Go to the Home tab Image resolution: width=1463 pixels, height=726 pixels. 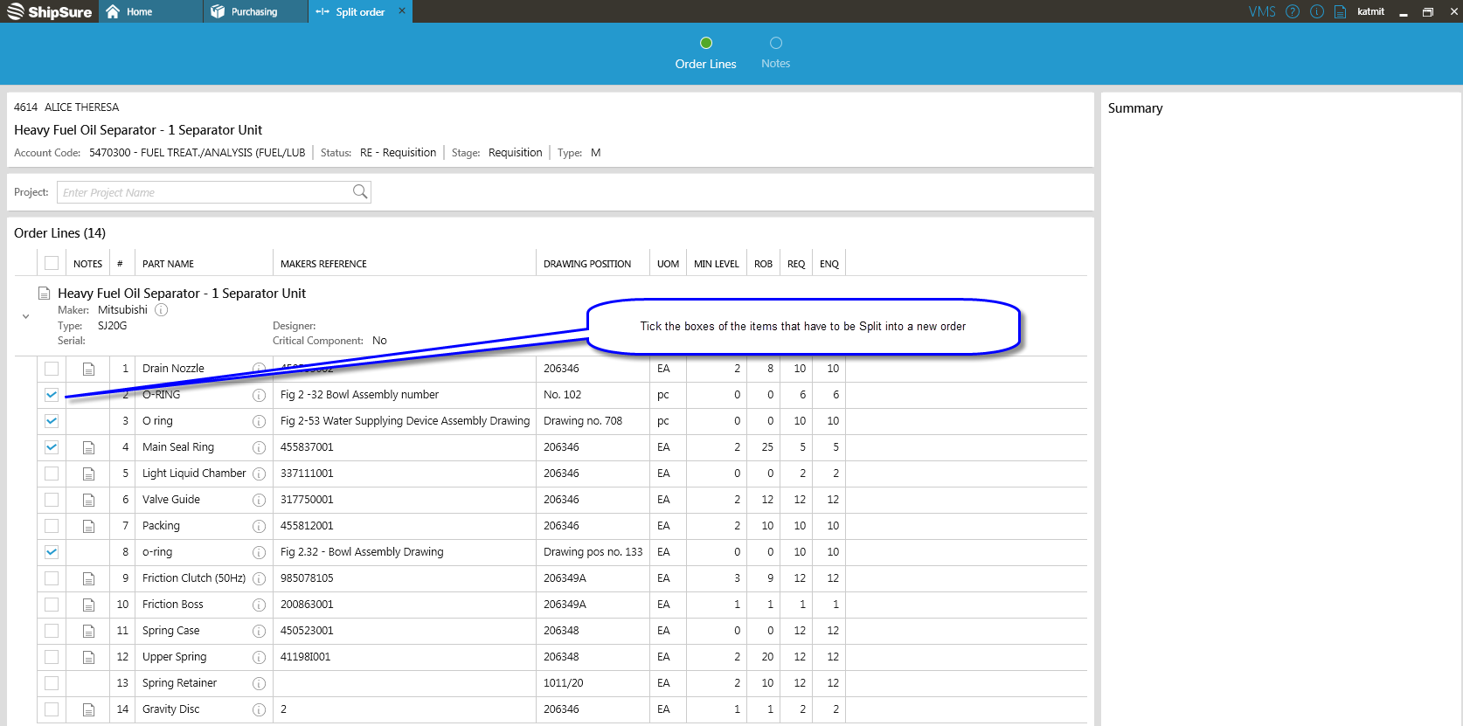point(139,11)
